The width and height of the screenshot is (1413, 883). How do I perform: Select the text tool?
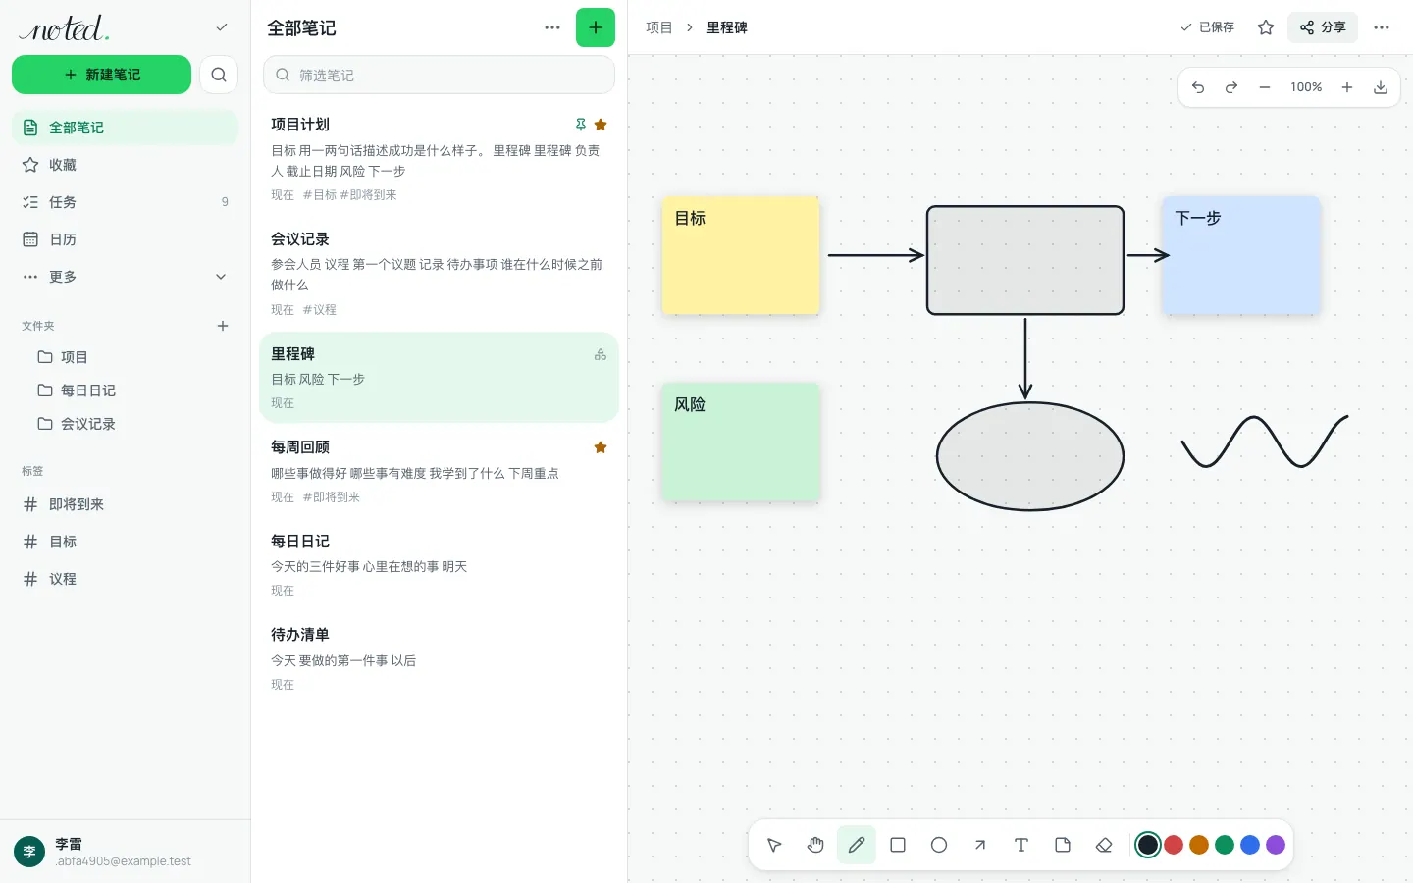pyautogui.click(x=1021, y=845)
